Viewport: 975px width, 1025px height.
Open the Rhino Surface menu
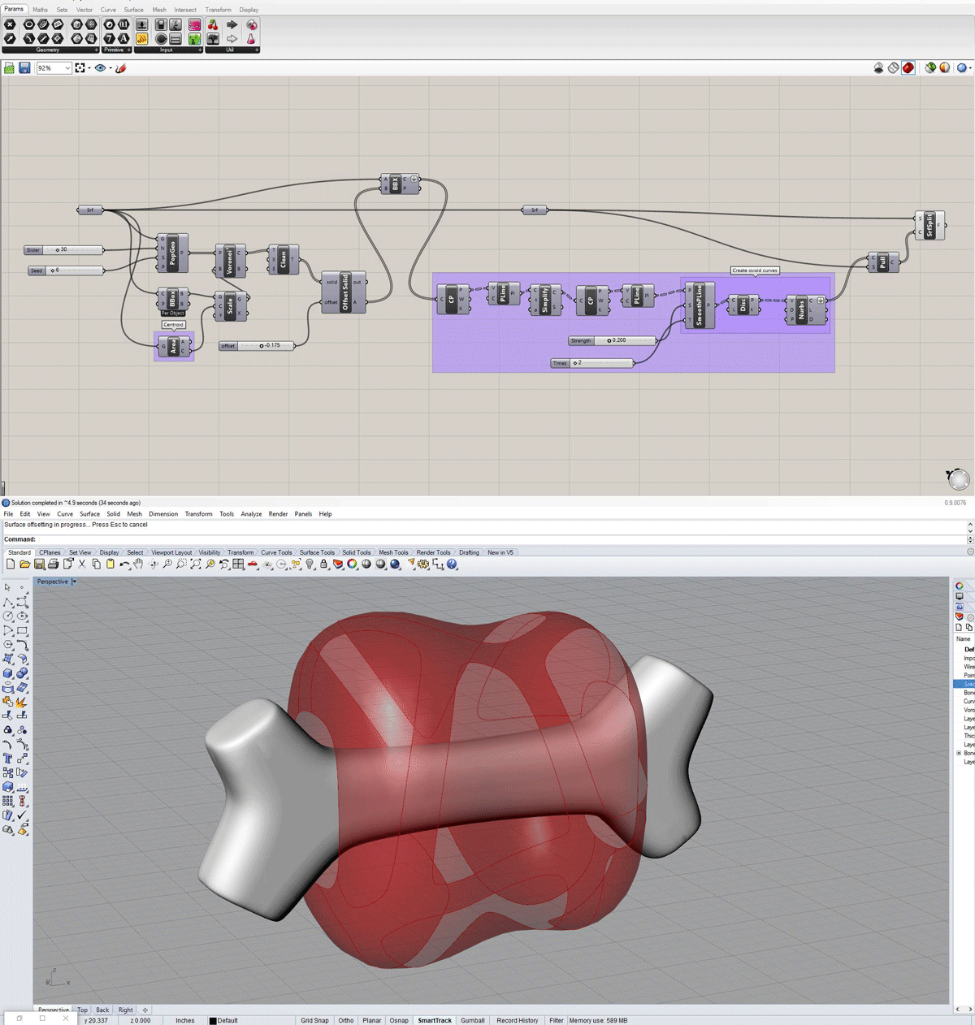click(x=89, y=514)
